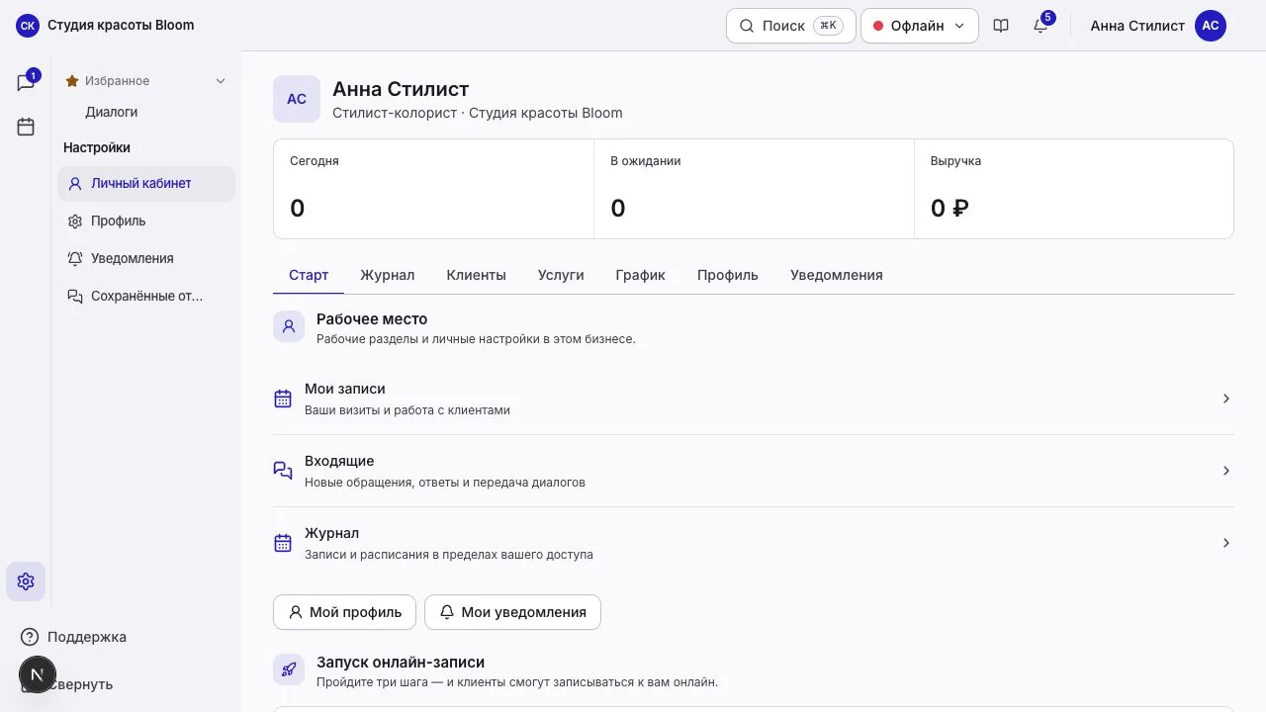Switch to the Старт tab
Viewport: 1266px width, 712px height.
(x=309, y=275)
